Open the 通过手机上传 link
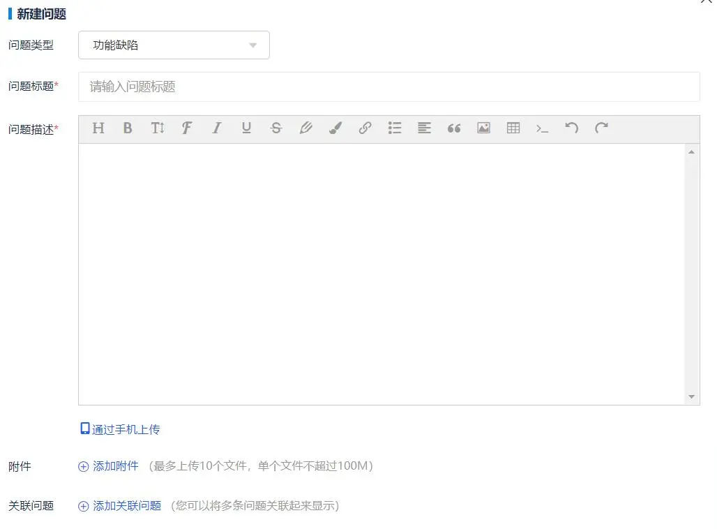This screenshot has width=717, height=529. point(119,429)
